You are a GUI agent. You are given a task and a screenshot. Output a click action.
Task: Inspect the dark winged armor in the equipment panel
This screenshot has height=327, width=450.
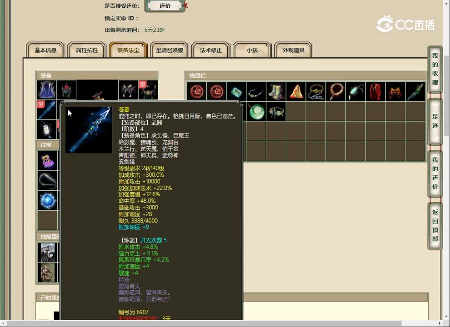click(128, 90)
